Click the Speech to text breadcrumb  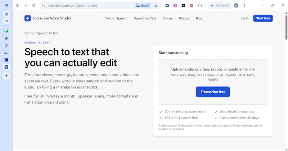tap(48, 33)
